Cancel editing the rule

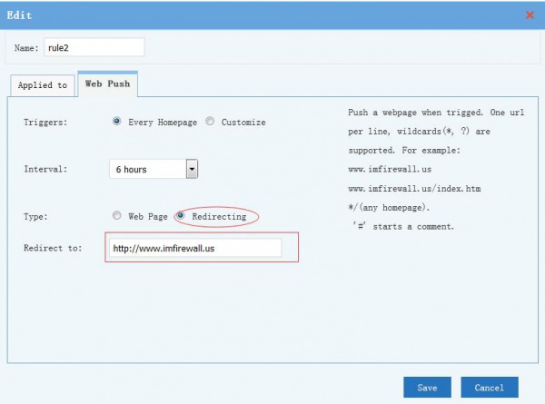click(490, 388)
